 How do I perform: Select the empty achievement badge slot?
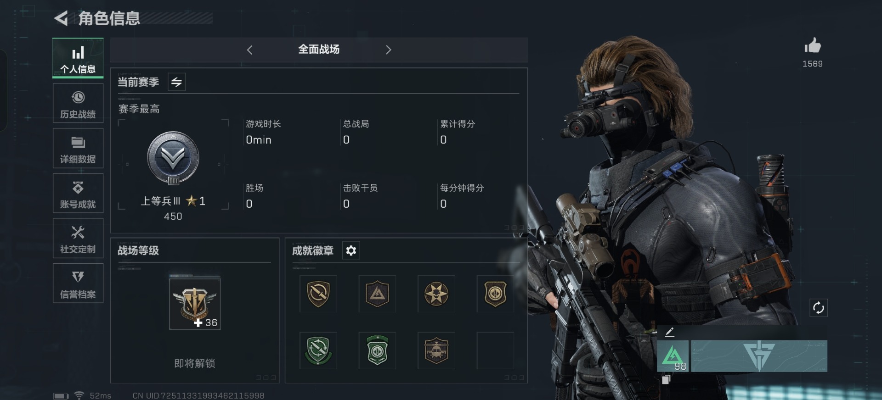(495, 350)
